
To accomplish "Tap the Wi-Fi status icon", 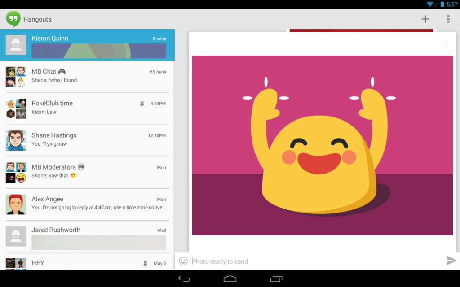I will tap(430, 4).
